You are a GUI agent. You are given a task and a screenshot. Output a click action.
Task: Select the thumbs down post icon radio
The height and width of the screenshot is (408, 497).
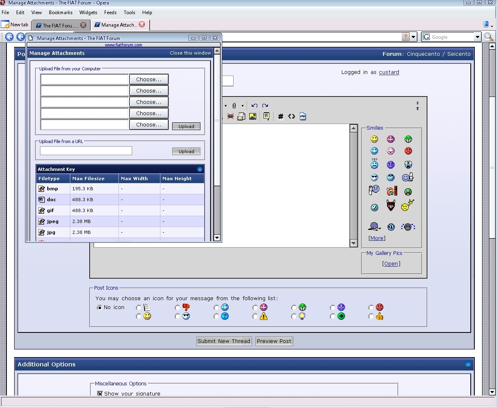coord(177,308)
